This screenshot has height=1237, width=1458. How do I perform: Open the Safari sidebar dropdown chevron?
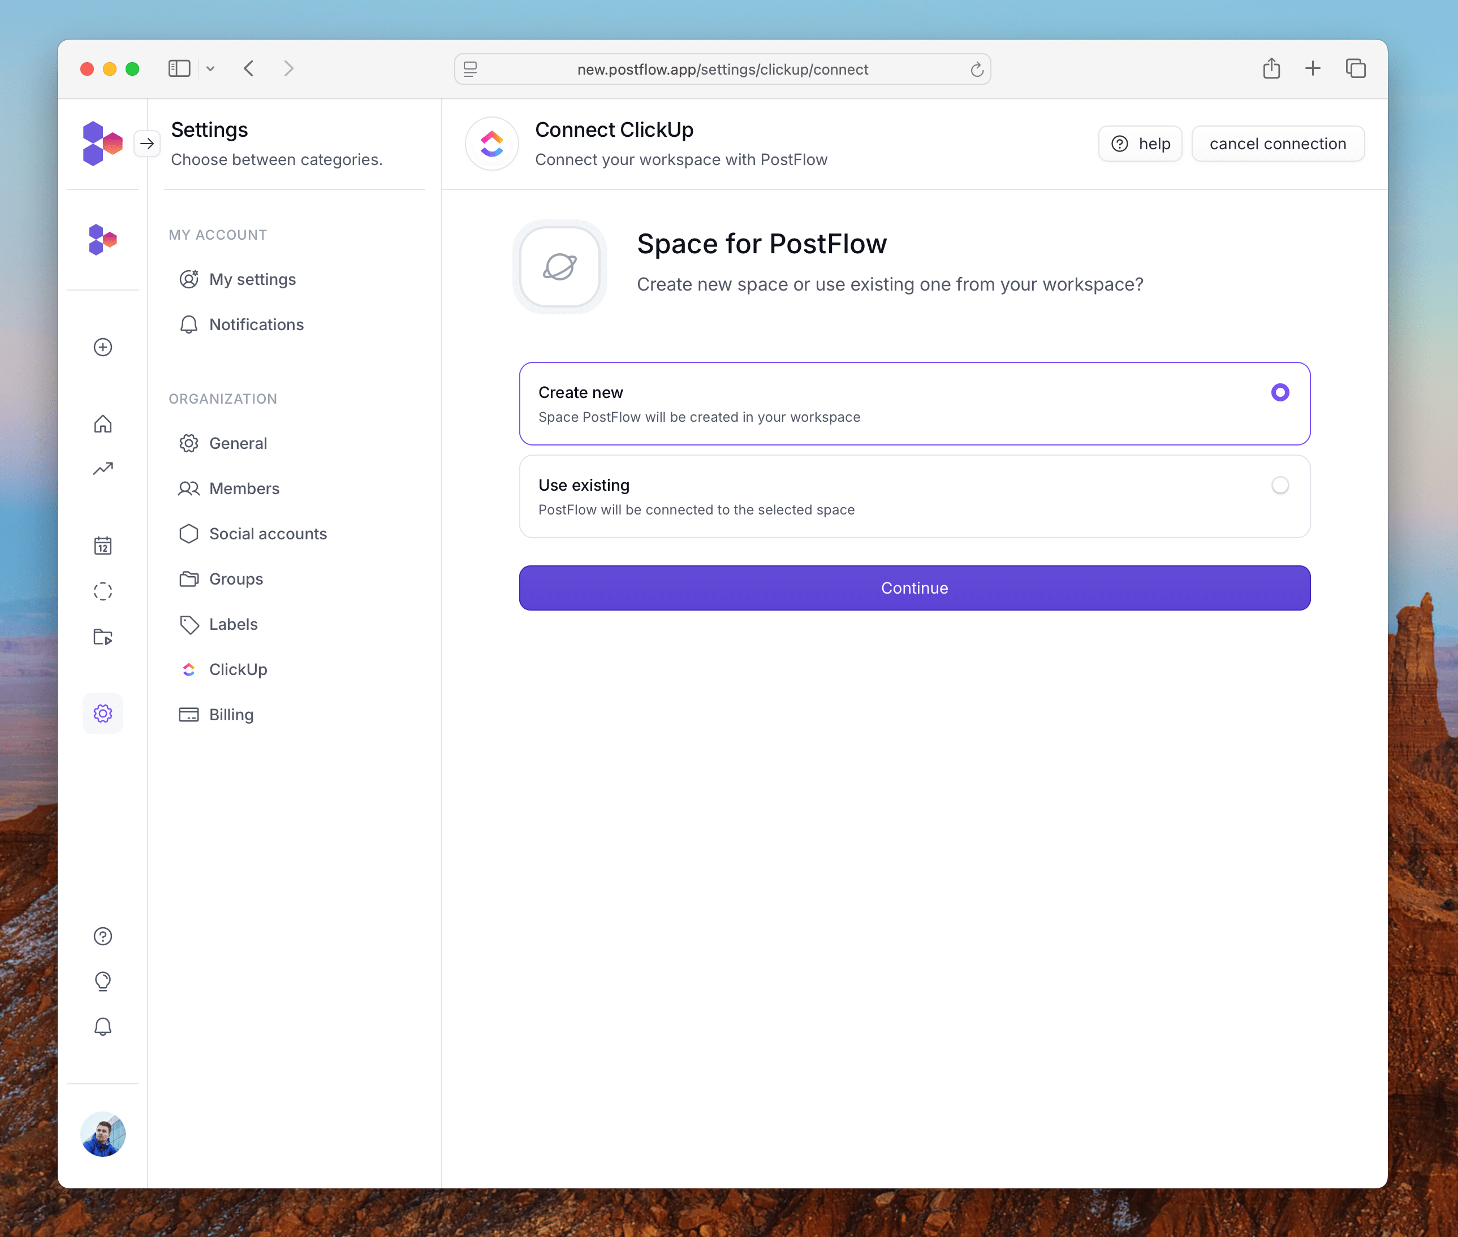pyautogui.click(x=210, y=69)
